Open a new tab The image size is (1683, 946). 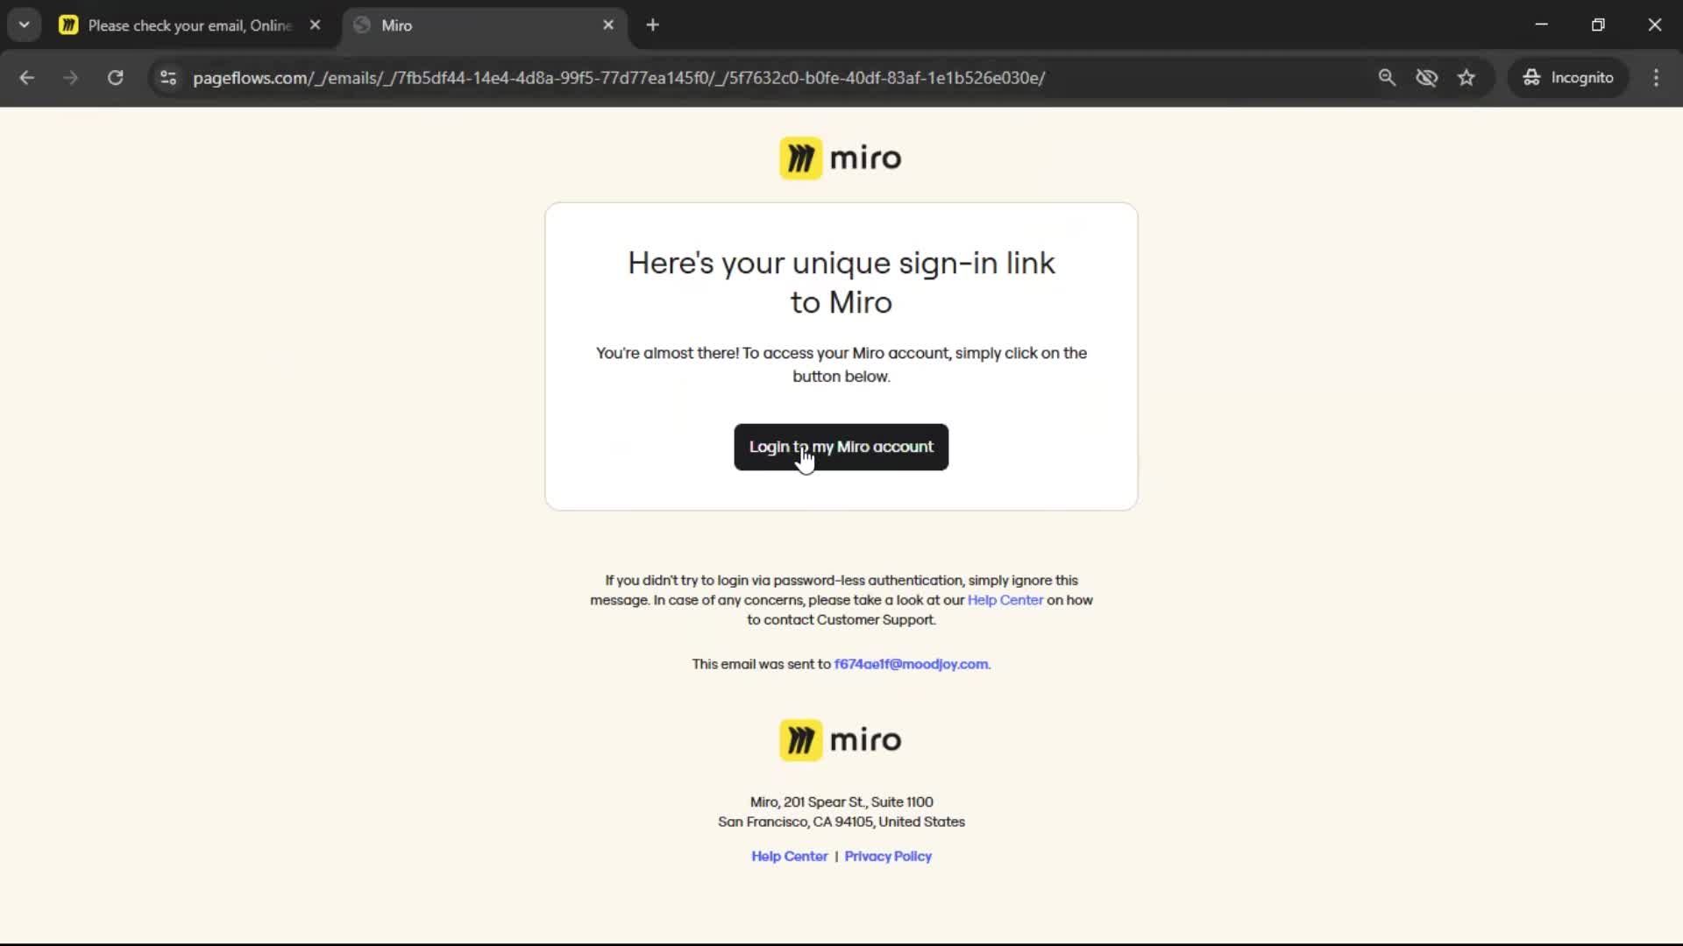(652, 25)
